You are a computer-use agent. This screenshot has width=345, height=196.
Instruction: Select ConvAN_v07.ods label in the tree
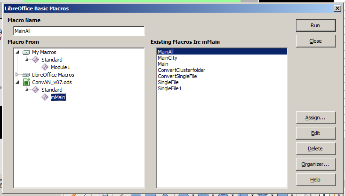coord(52,82)
